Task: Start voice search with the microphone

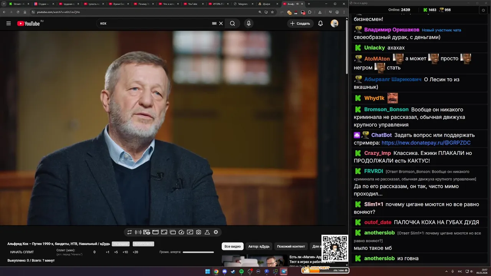Action: click(x=249, y=23)
